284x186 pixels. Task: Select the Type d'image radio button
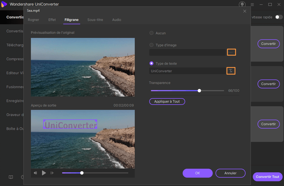(x=151, y=45)
